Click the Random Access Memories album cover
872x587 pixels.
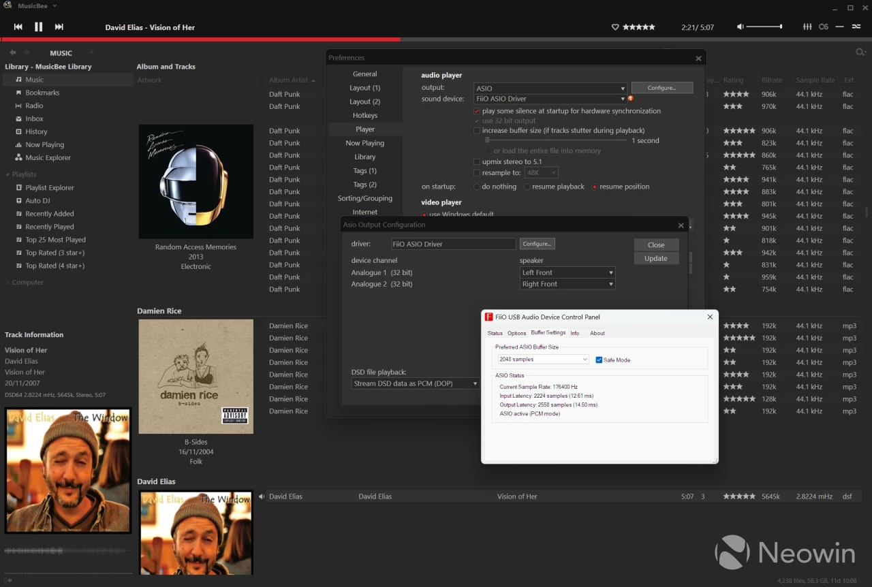[x=196, y=181]
